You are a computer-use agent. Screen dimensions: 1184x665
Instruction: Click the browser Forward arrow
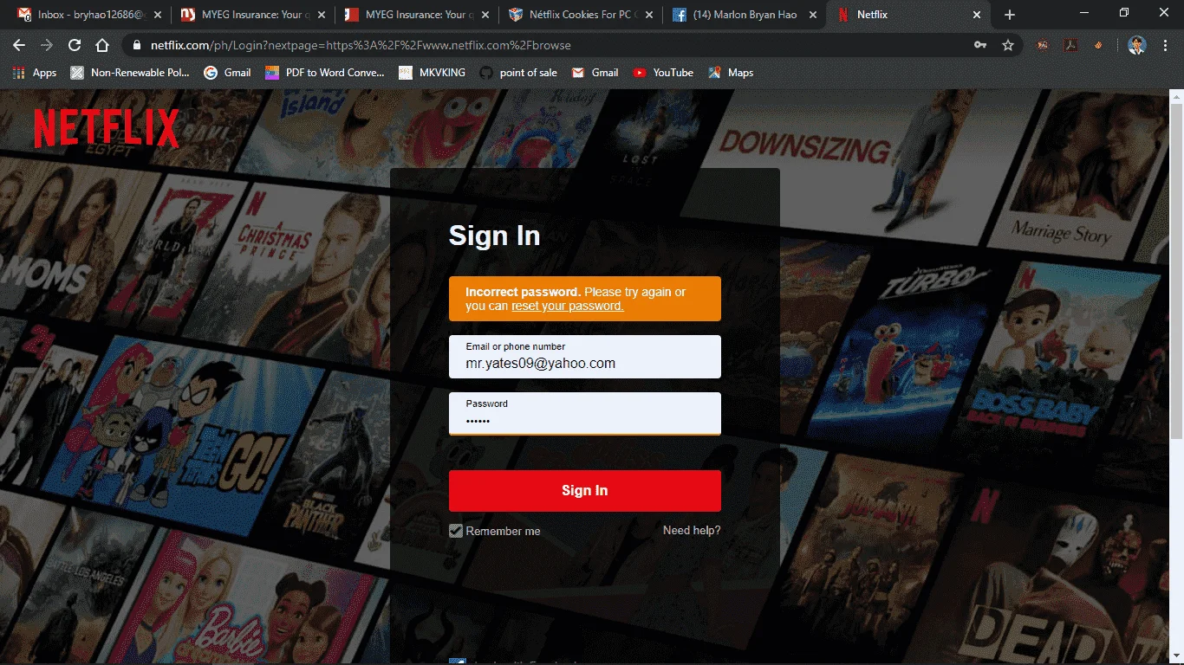click(47, 45)
